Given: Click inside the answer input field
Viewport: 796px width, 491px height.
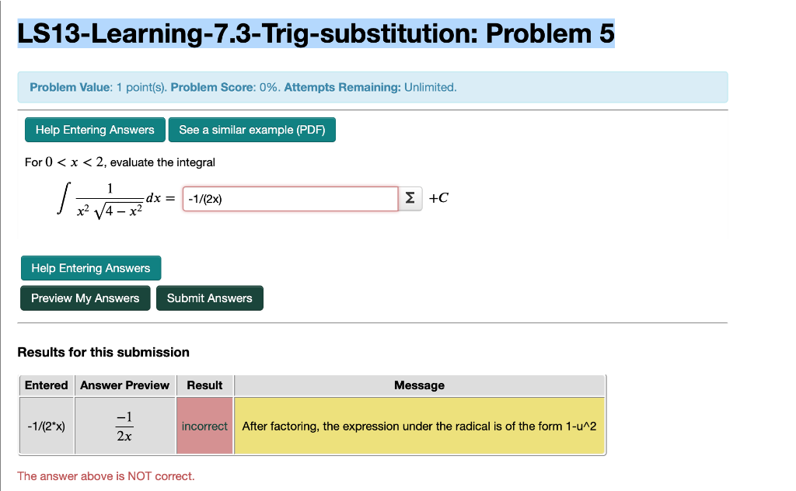Looking at the screenshot, I should pos(290,198).
